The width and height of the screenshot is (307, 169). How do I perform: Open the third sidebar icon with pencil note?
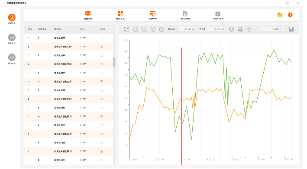point(12,57)
